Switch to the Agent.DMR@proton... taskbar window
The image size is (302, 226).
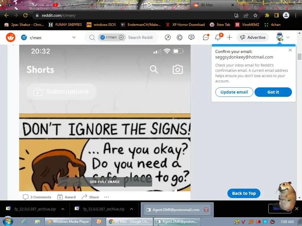coord(177,222)
